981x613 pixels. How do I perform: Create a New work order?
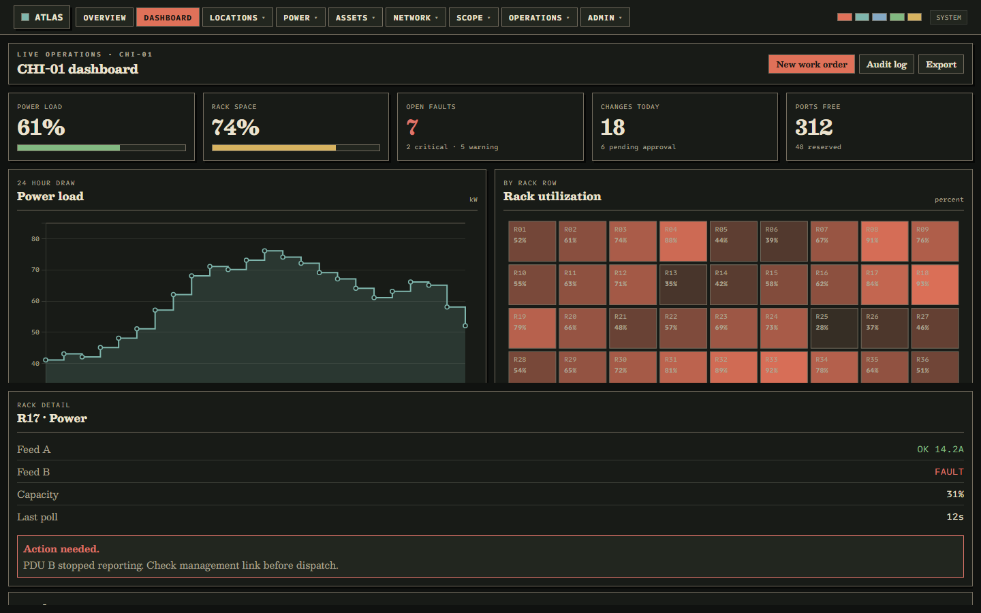811,64
